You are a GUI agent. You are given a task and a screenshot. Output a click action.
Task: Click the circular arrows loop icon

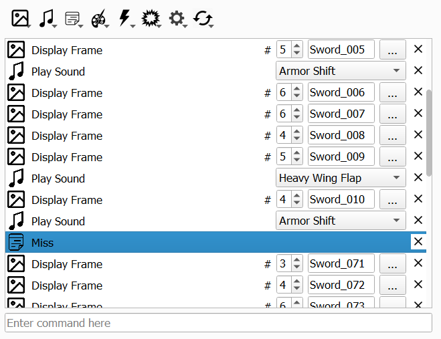[203, 19]
